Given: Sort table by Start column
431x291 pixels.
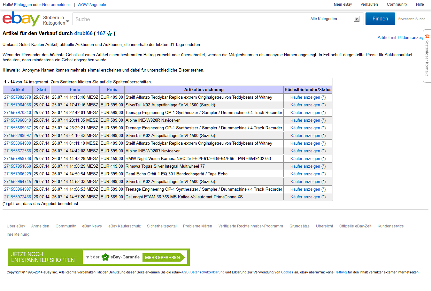Looking at the screenshot, I should (42, 89).
